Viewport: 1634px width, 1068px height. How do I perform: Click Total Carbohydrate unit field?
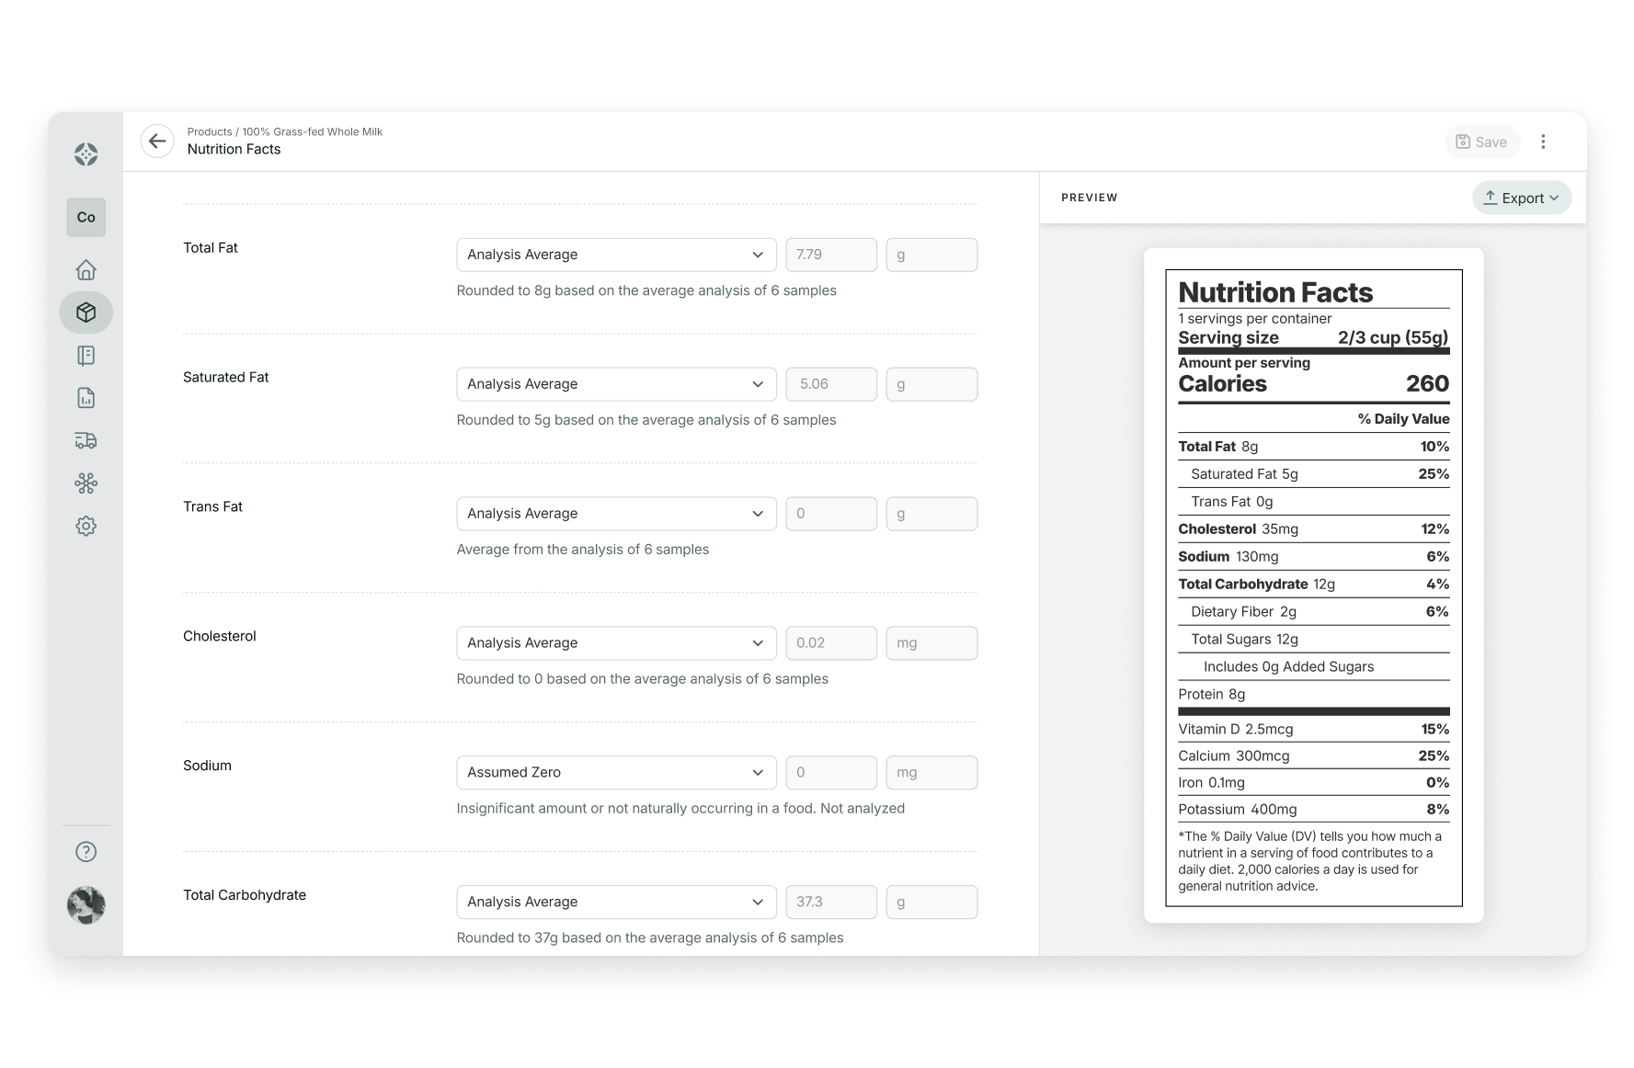coord(931,903)
